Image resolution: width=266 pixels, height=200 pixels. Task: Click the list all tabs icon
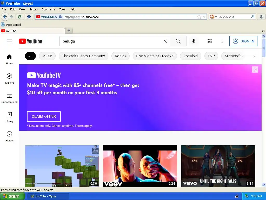(x=263, y=31)
